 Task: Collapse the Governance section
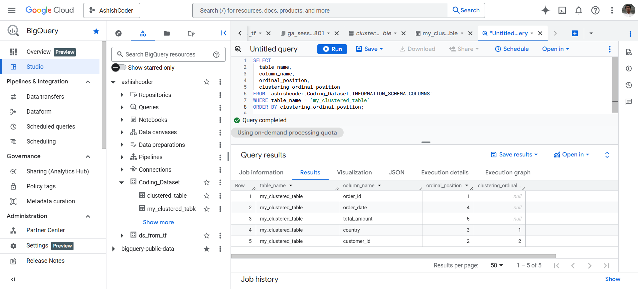tap(88, 156)
